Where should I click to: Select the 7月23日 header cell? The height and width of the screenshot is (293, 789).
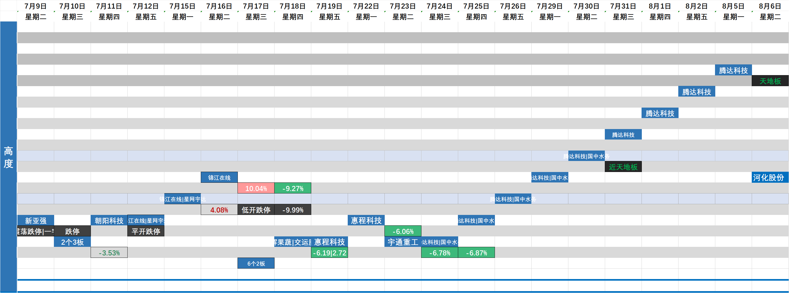pos(403,6)
